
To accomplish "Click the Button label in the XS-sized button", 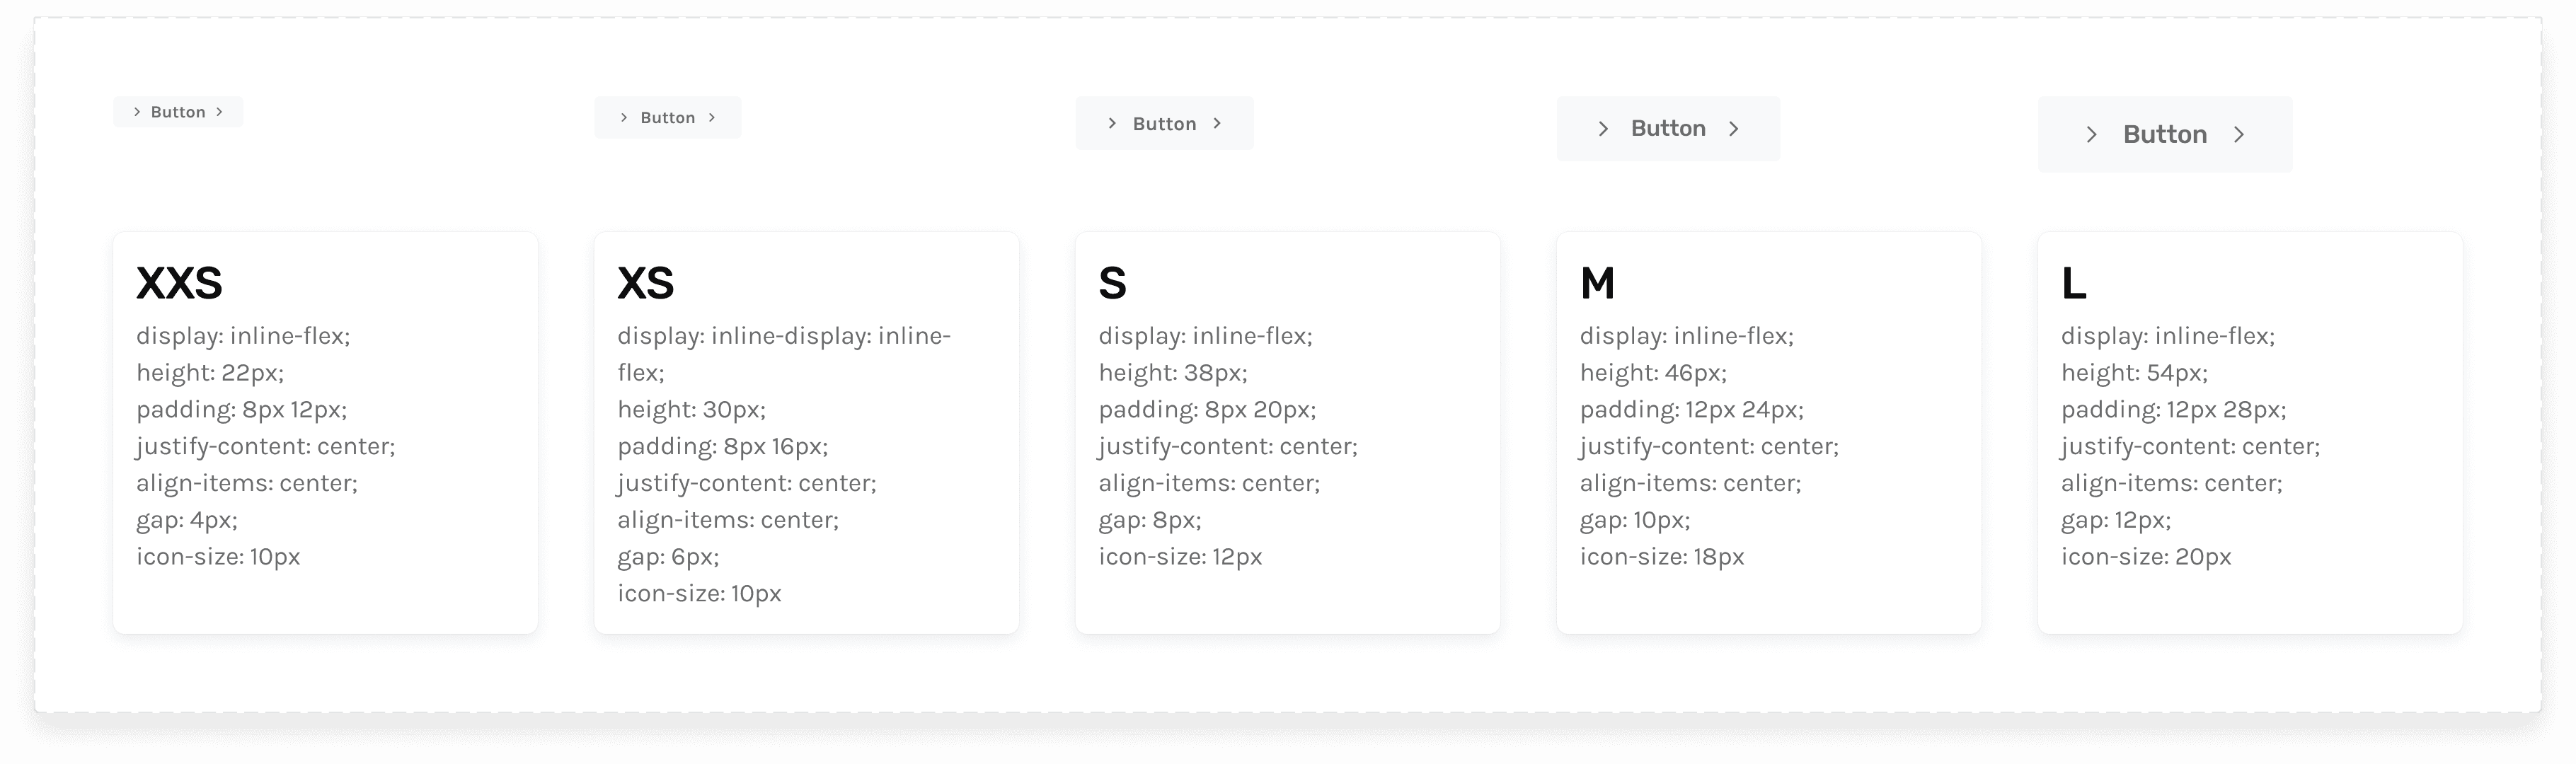I will 668,118.
